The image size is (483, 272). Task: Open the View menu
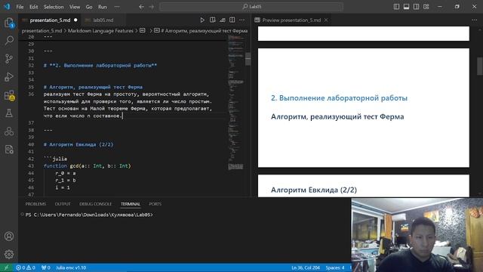pyautogui.click(x=75, y=7)
